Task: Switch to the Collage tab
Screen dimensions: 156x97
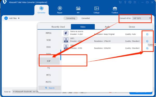Action: click(x=96, y=10)
